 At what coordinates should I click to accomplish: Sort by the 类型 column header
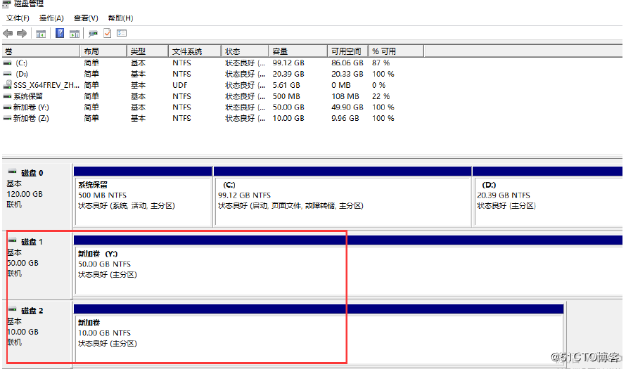pos(148,51)
